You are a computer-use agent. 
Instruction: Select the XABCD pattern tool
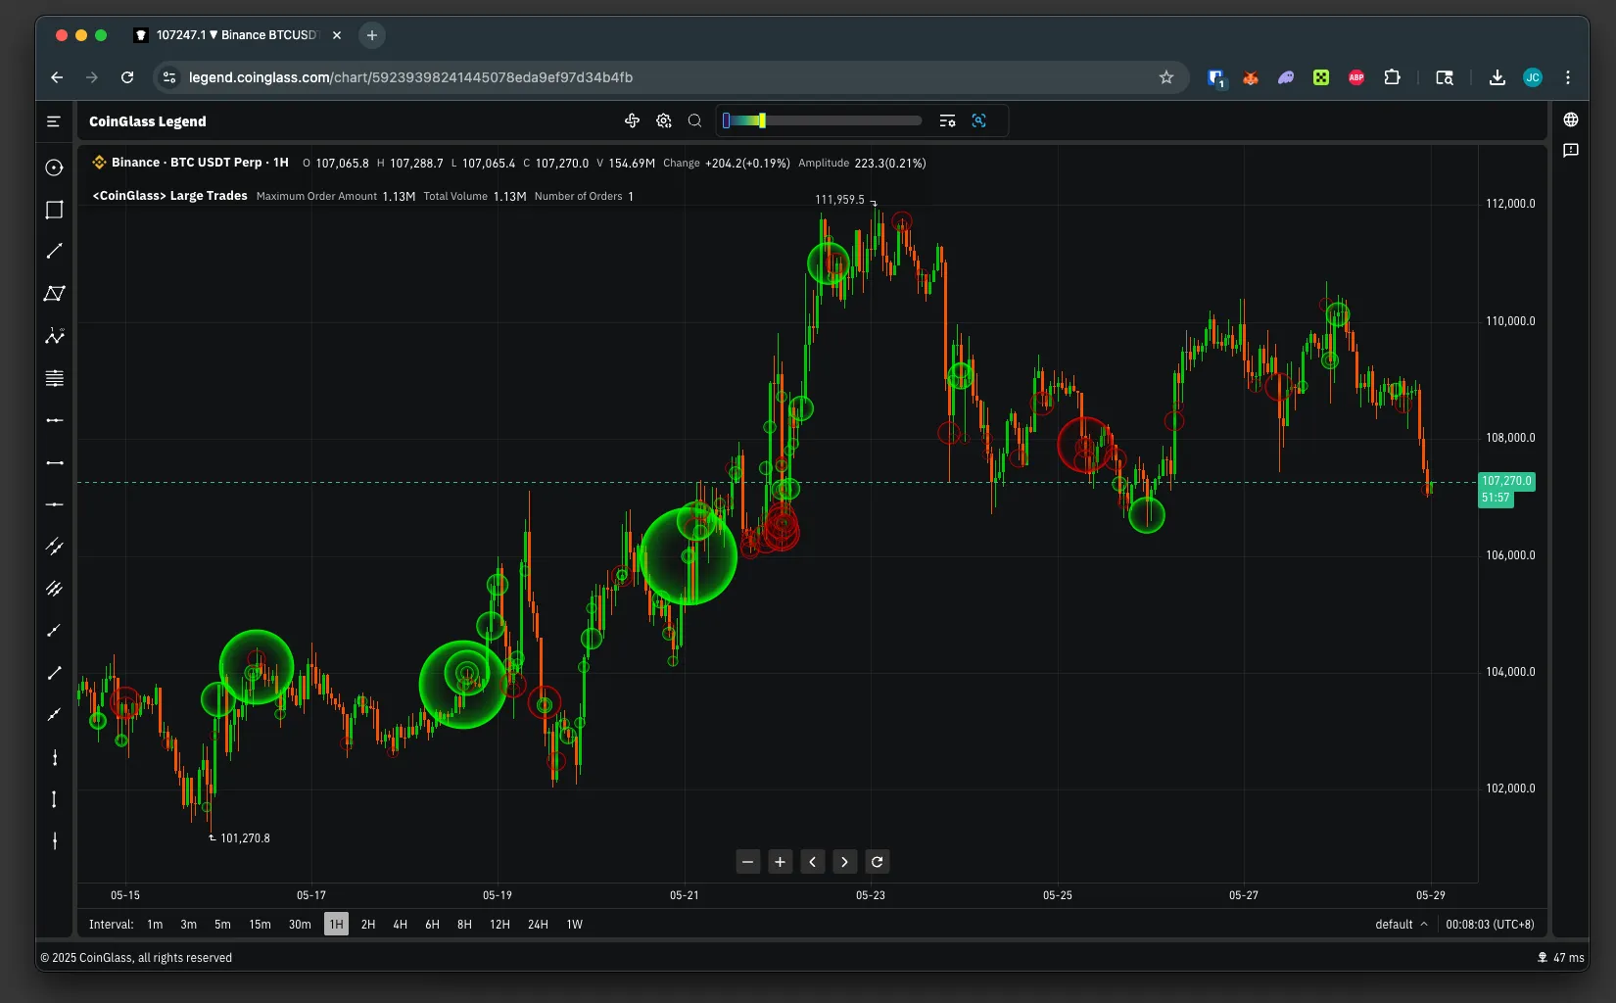54,293
